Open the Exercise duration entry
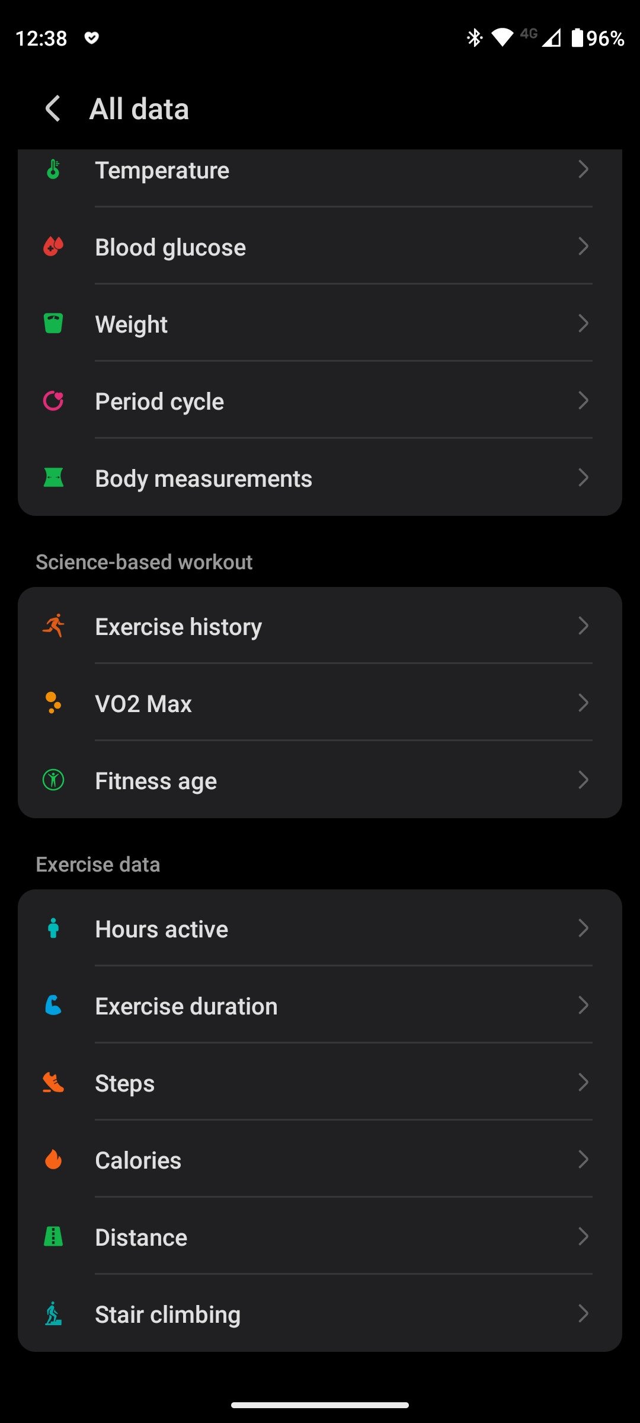 (320, 1006)
